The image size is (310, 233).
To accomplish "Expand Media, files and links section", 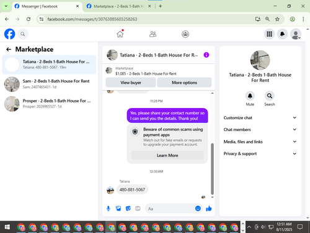I will (260, 142).
